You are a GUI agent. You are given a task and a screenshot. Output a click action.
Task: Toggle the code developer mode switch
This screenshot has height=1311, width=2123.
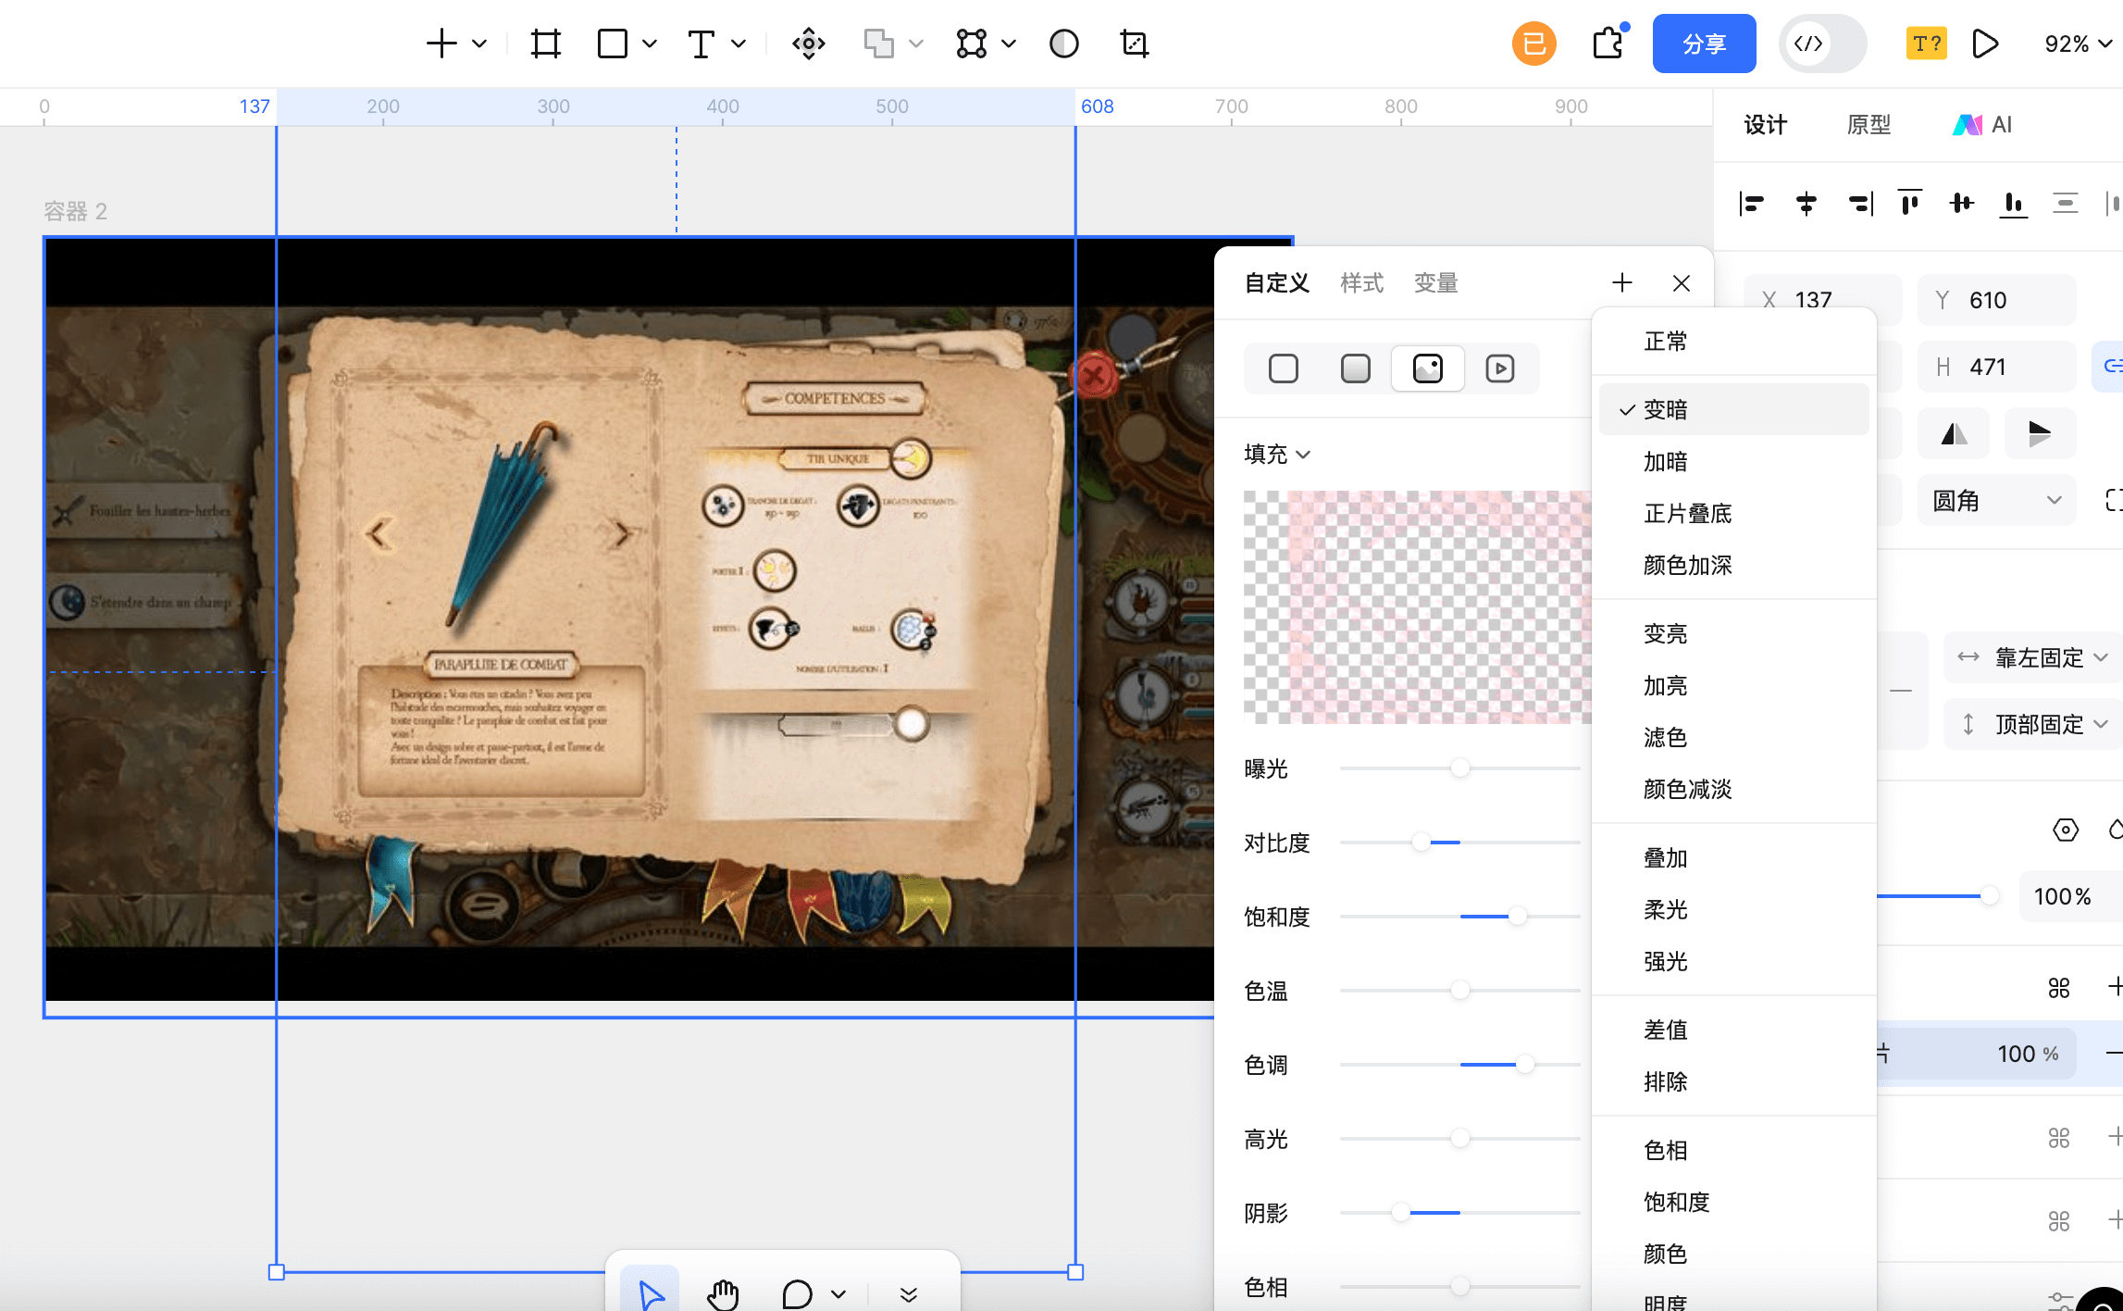[1821, 44]
